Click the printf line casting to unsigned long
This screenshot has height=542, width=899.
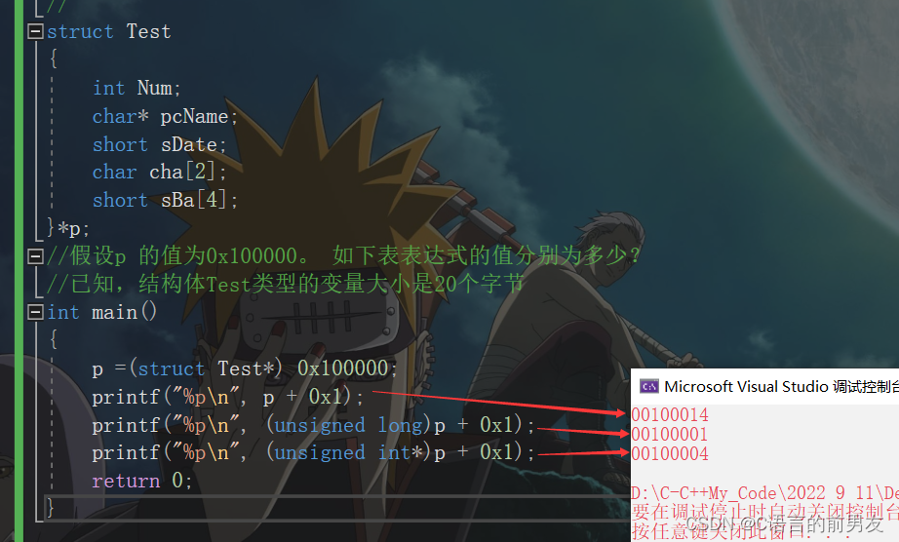tap(313, 425)
